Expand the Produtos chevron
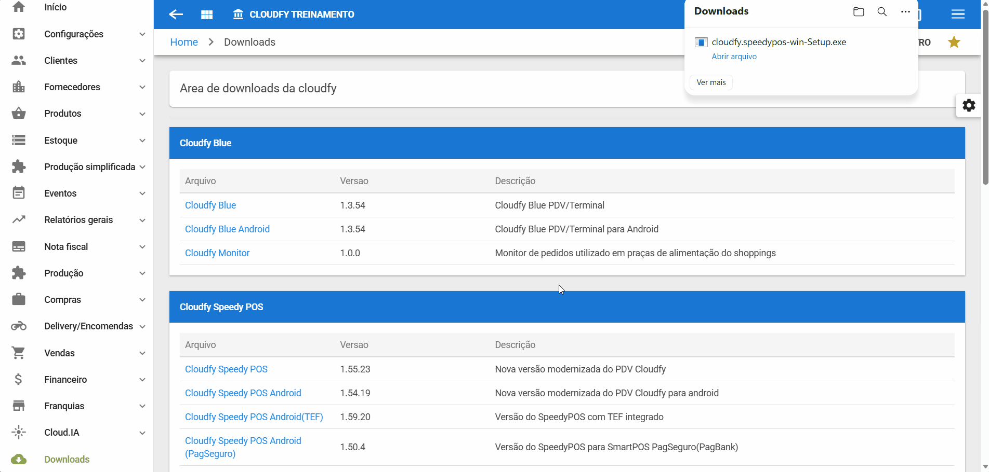This screenshot has height=472, width=989. (142, 114)
